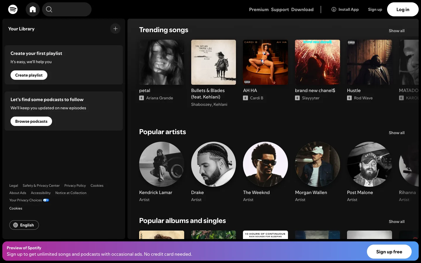421x263 pixels.
Task: Click the Install App download icon
Action: pos(334,9)
